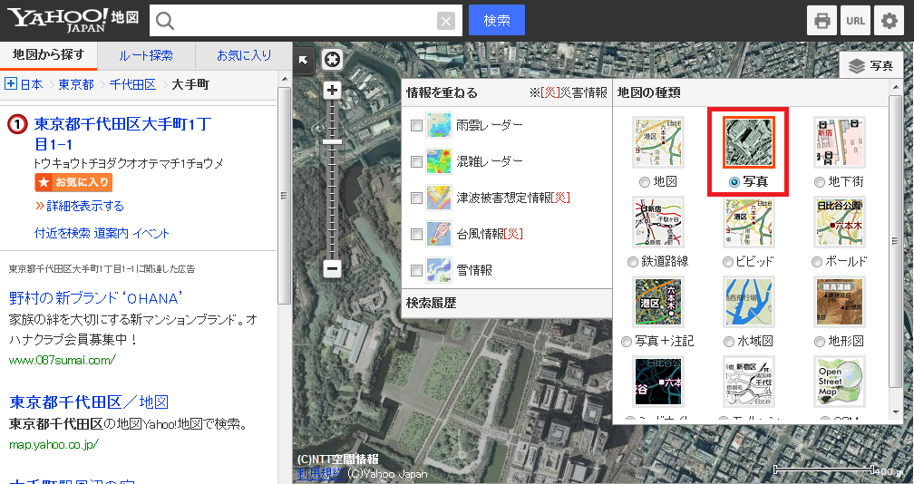The height and width of the screenshot is (484, 914).
Task: Clear the search box with X
Action: tap(445, 21)
